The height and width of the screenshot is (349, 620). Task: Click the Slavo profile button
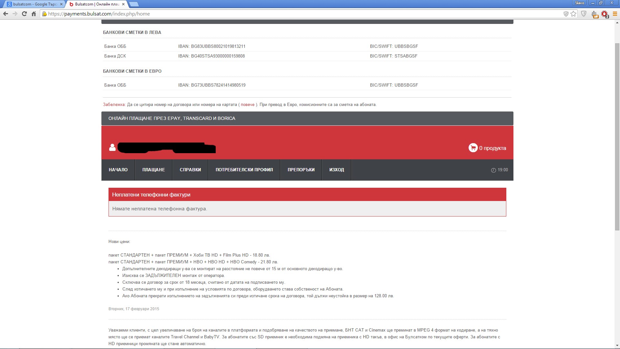579,3
